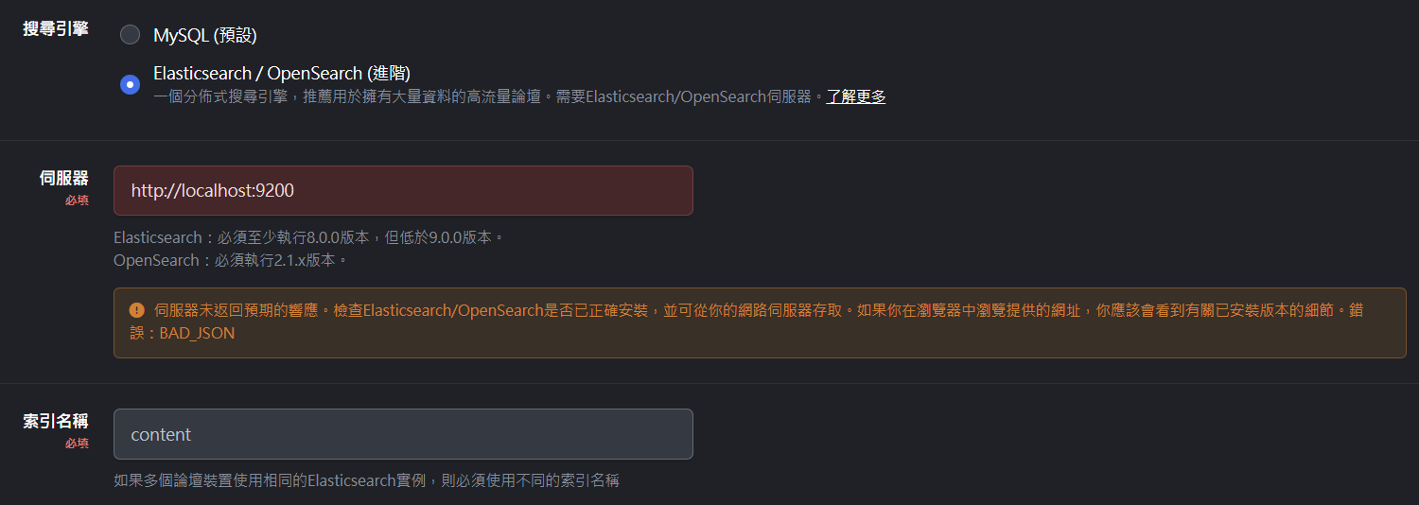This screenshot has height=505, width=1419.
Task: Click the 伺服器 field label
Action: coord(64,178)
